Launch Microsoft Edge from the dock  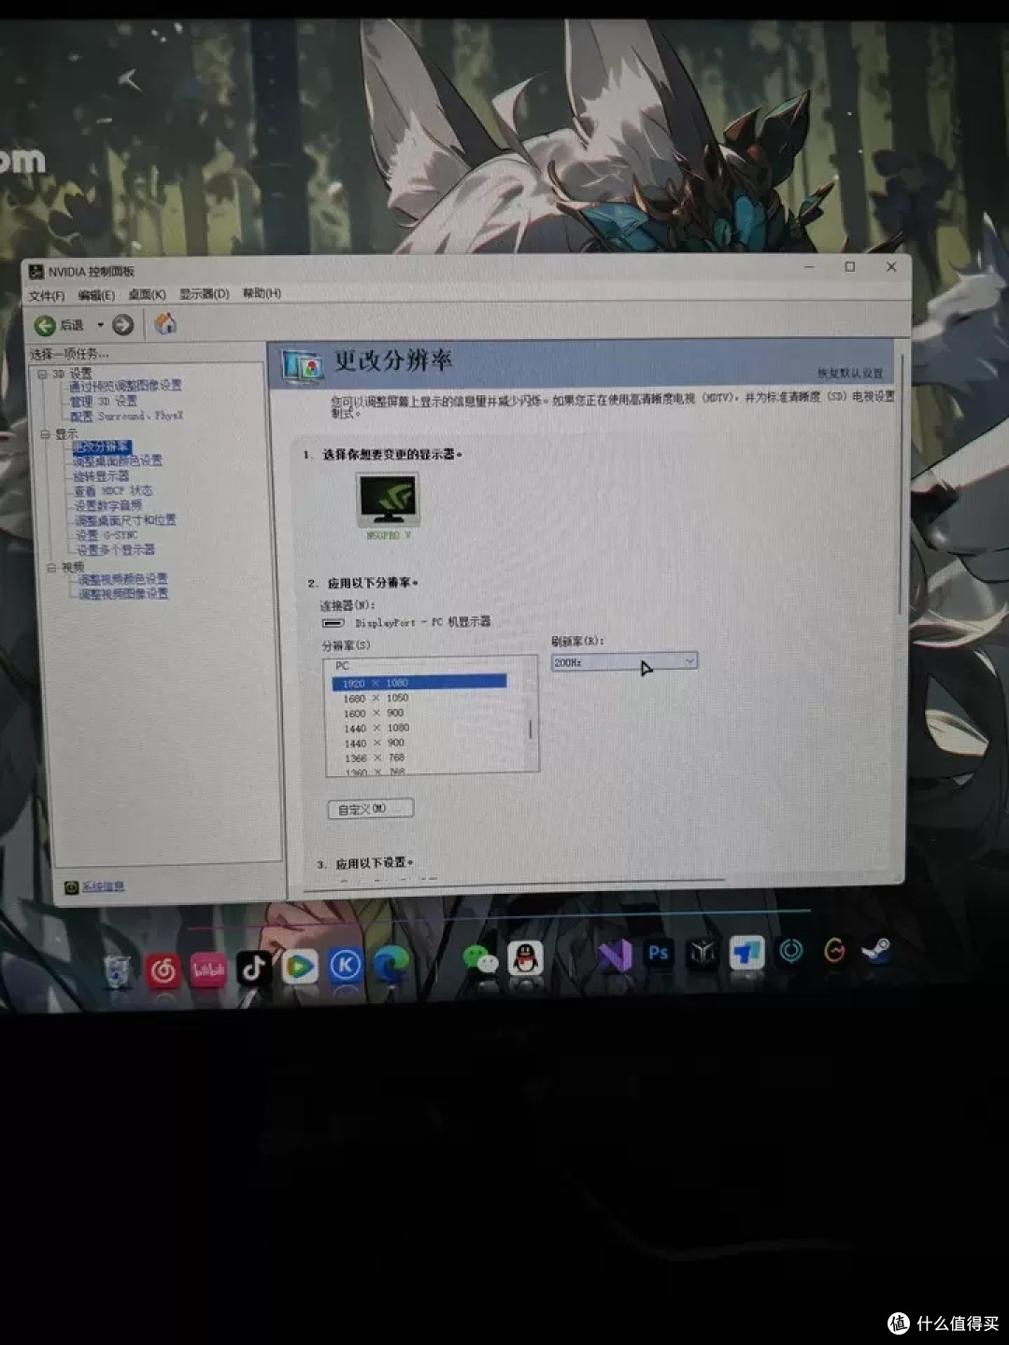(x=391, y=964)
